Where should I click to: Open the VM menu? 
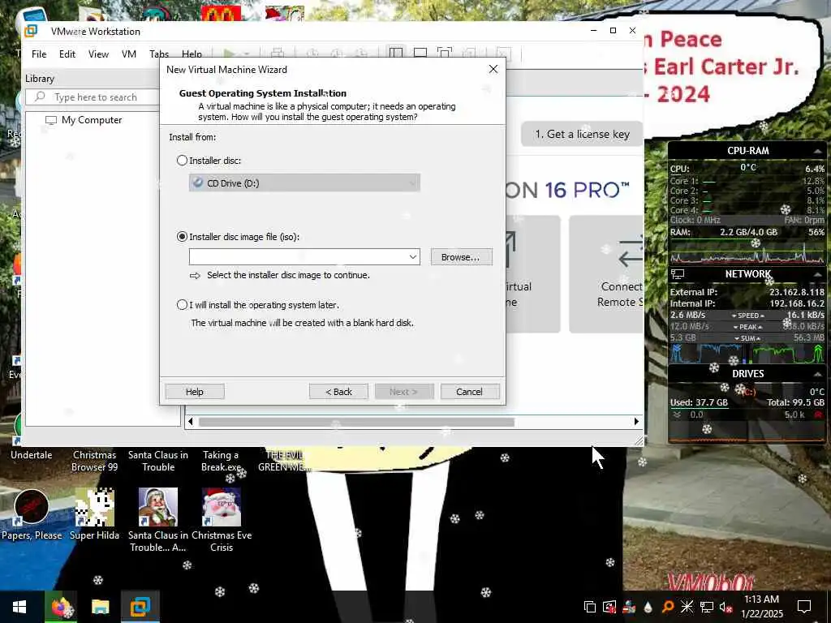coord(129,54)
